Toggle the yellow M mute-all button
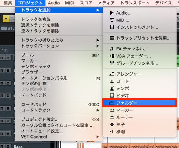 tap(6, 19)
